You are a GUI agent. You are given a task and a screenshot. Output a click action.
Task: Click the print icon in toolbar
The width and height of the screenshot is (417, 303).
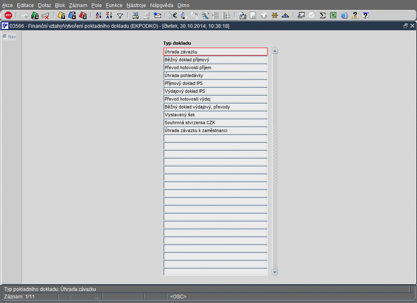(136, 16)
